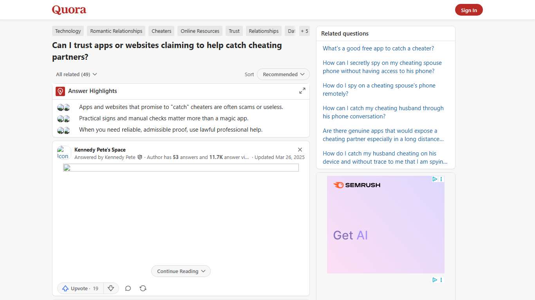Click the Sign In button
Image resolution: width=535 pixels, height=300 pixels.
(469, 10)
